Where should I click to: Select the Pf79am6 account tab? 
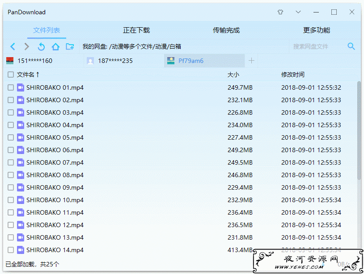pyautogui.click(x=204, y=61)
